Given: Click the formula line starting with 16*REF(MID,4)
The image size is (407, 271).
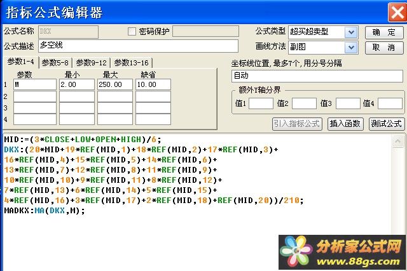Looking at the screenshot, I should pos(111,160).
